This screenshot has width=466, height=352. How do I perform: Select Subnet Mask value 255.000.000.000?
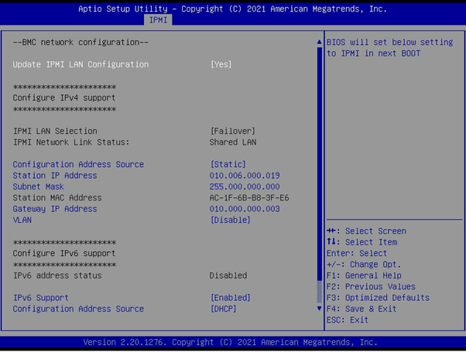click(x=245, y=187)
